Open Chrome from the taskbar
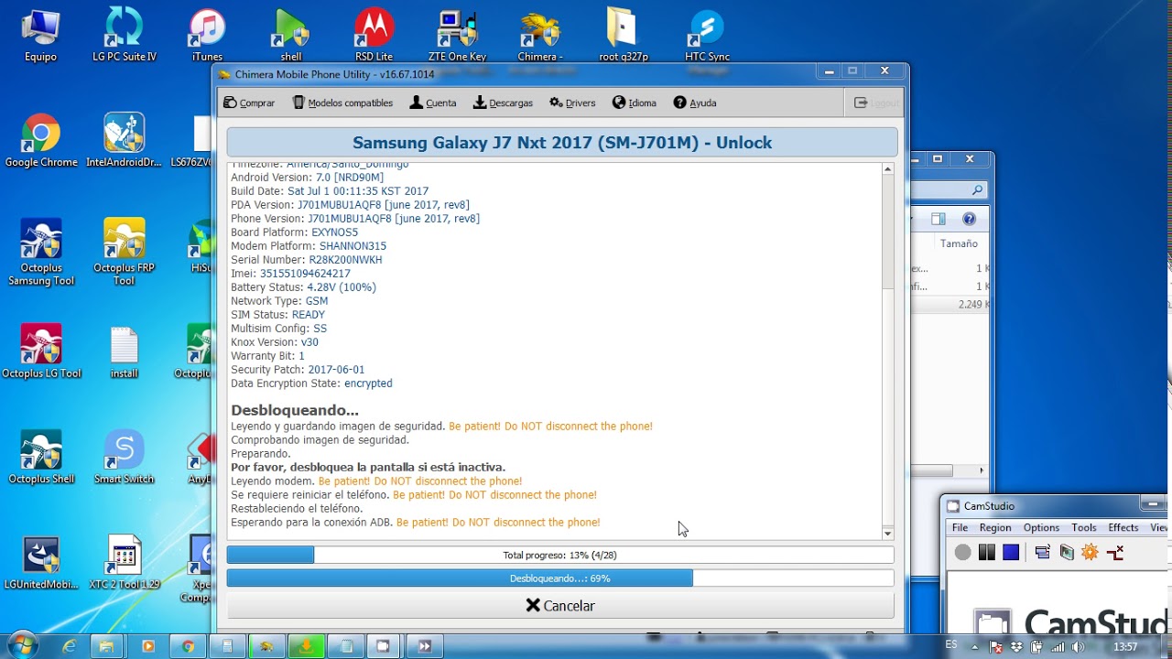The width and height of the screenshot is (1172, 659). coord(188,646)
